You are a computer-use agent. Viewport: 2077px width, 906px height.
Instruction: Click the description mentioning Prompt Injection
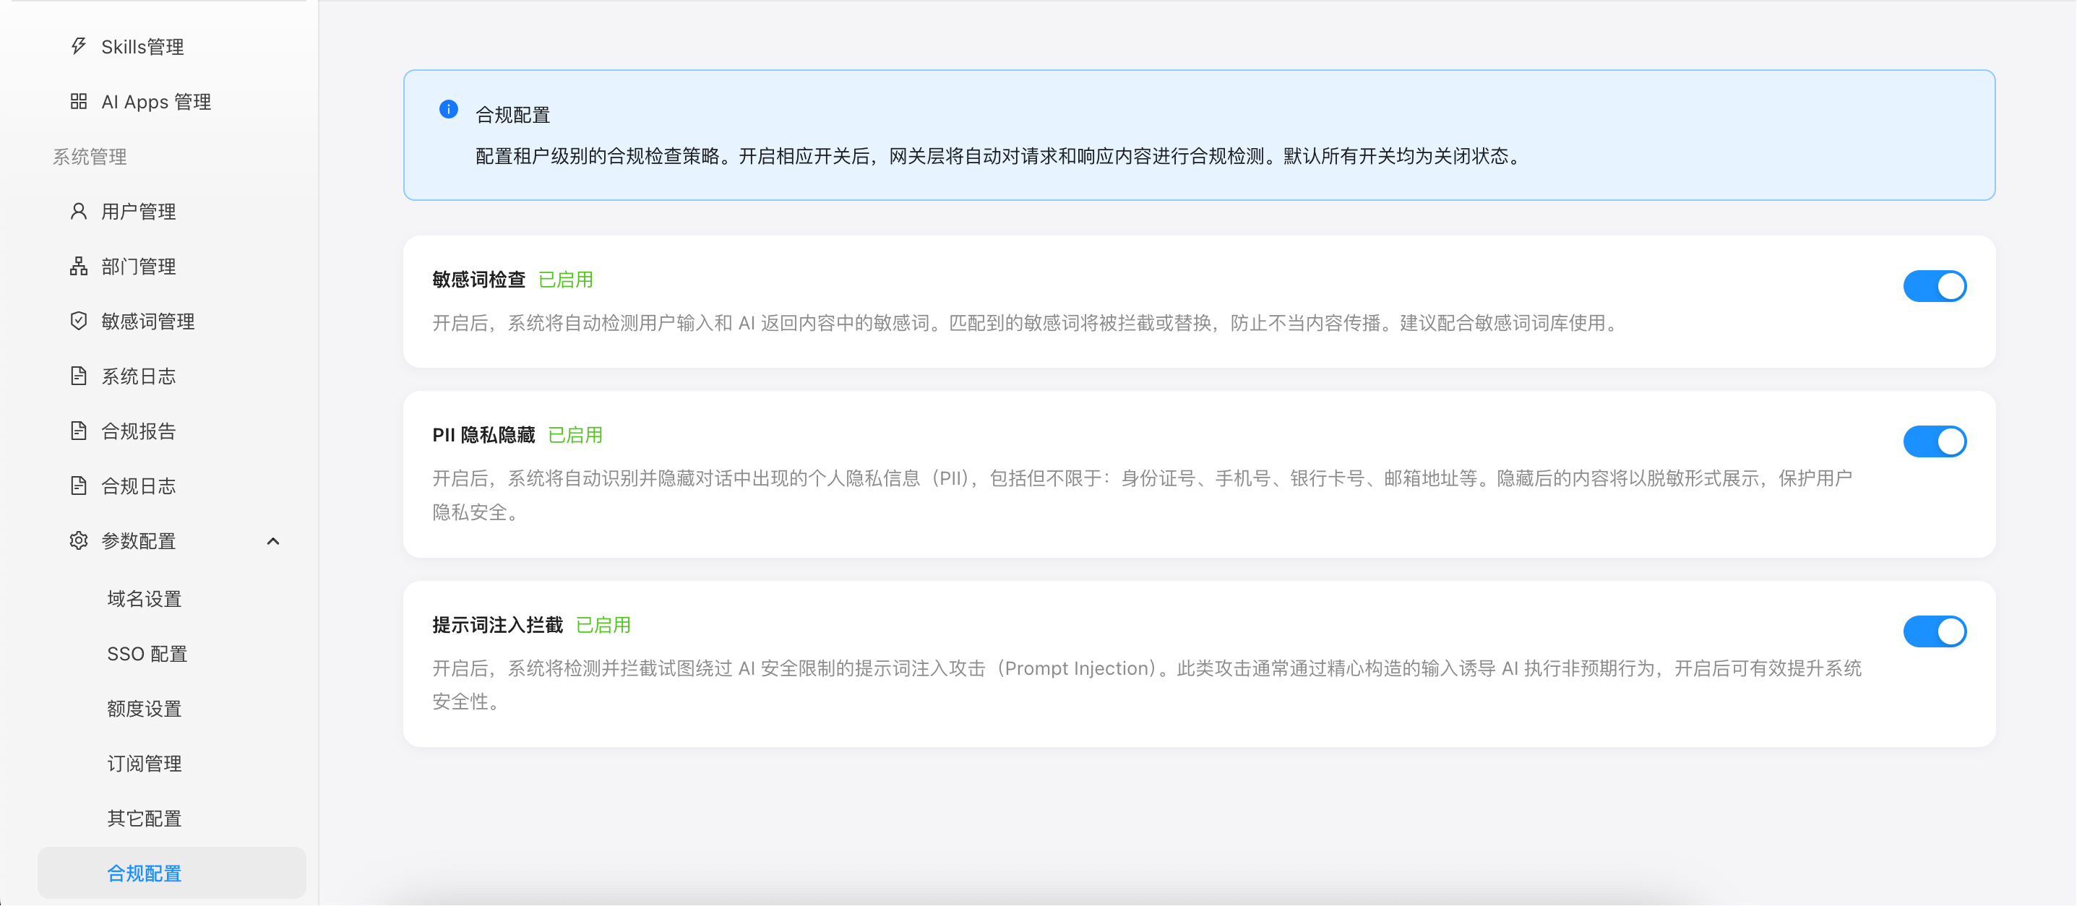[x=1148, y=685]
